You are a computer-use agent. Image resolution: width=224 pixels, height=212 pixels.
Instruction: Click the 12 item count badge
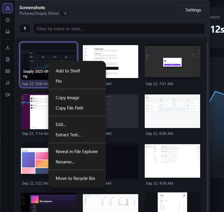[x=65, y=14]
